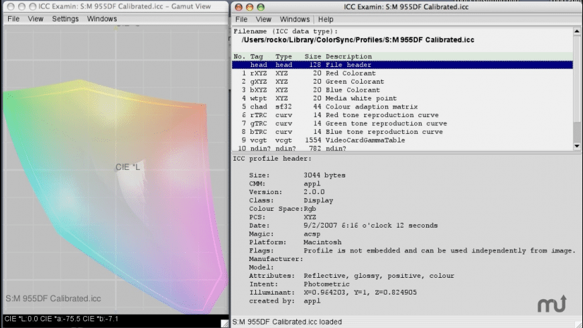Open View menu in ICC Examin window

(x=263, y=19)
